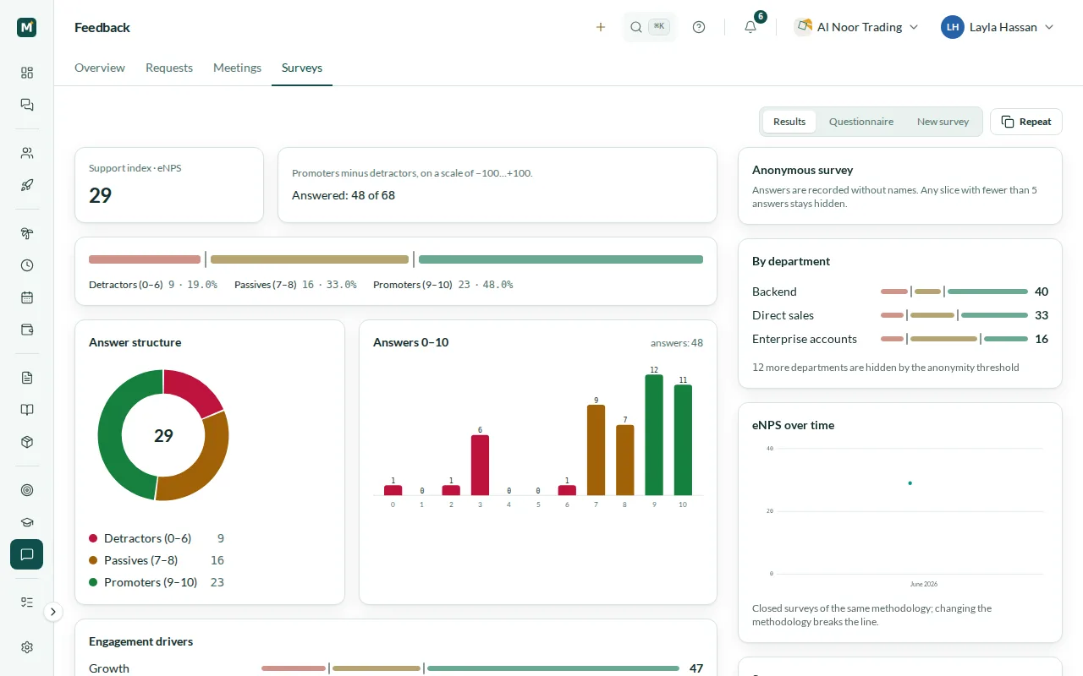Open the wallet icon in sidebar
Screen dimensions: 1083x676
click(27, 330)
